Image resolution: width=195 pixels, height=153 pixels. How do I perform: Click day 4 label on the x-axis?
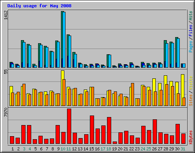[30, 149]
